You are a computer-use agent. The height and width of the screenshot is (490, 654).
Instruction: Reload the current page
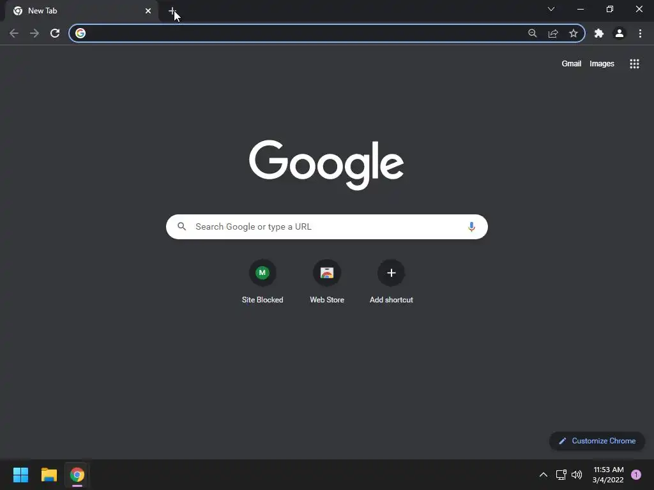[x=55, y=33]
